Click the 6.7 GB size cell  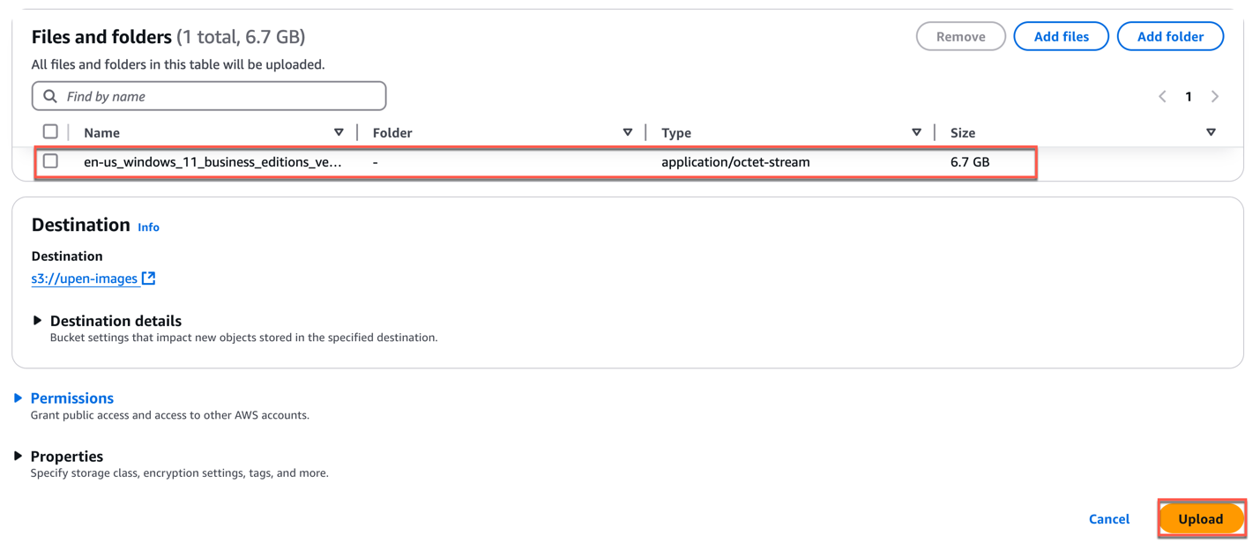(970, 162)
